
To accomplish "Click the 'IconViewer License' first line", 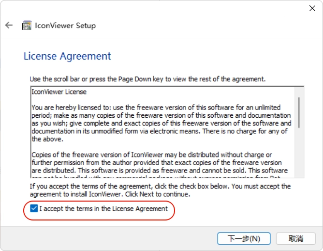I will 59,92.
